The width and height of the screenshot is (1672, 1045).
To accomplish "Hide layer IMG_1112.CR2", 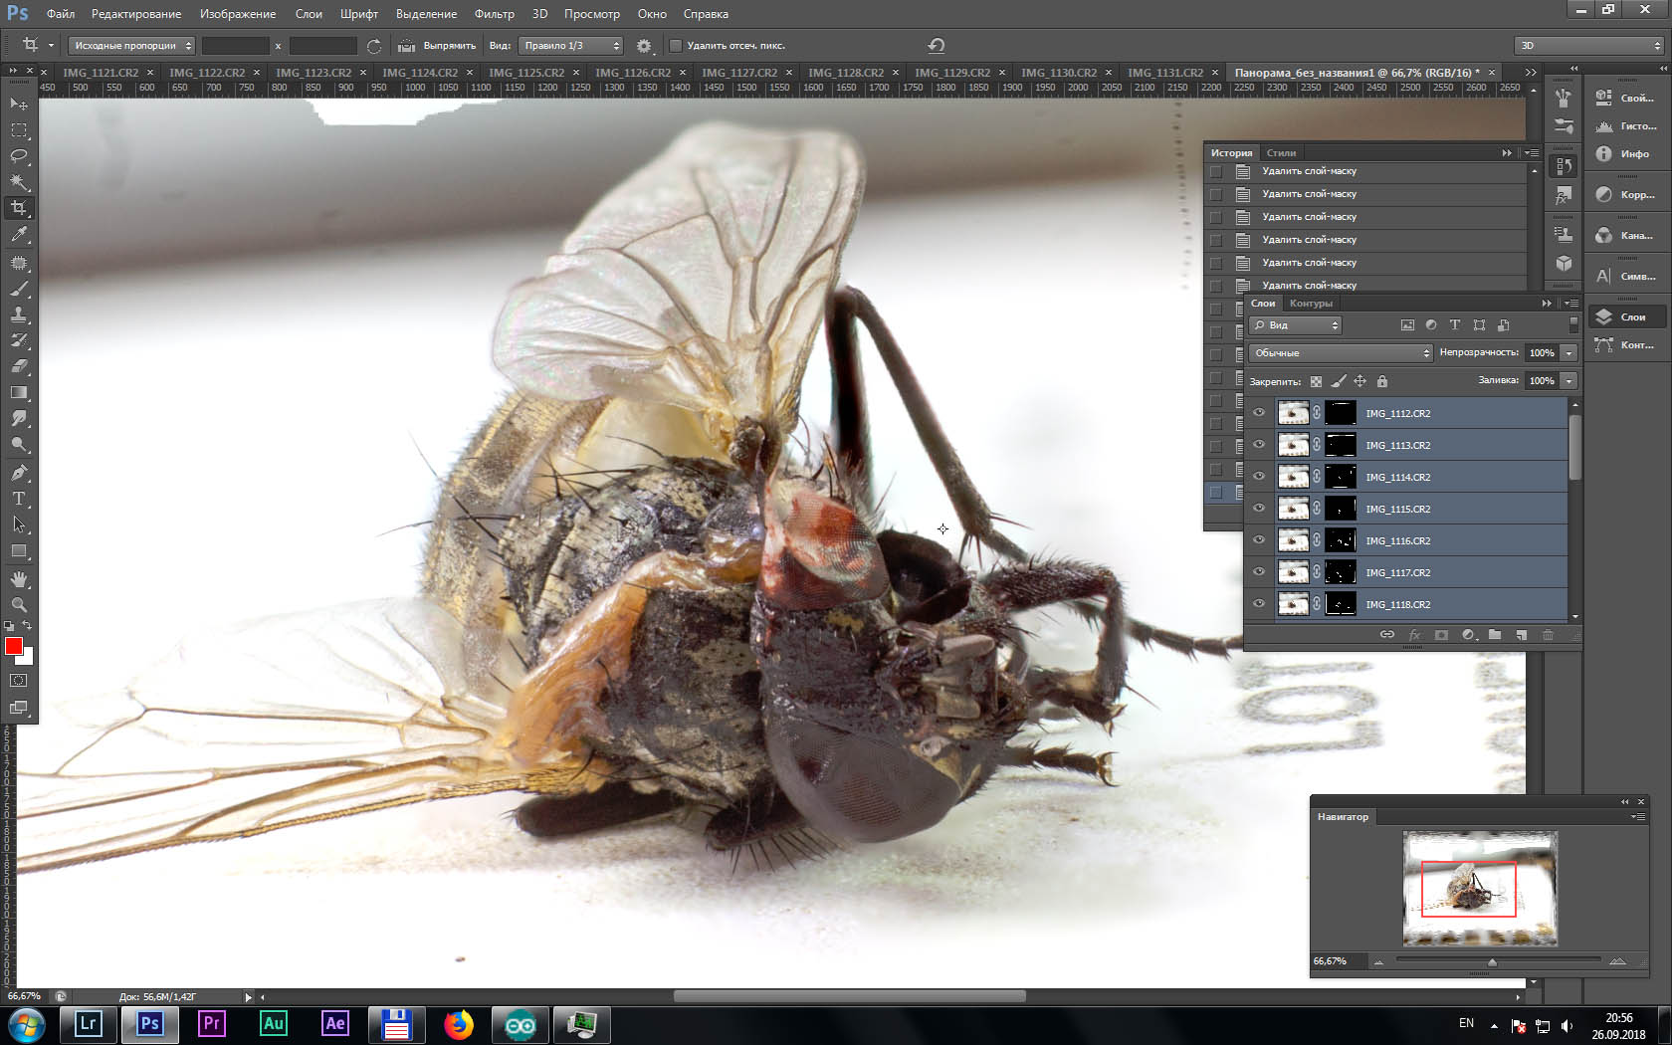I will coord(1259,413).
